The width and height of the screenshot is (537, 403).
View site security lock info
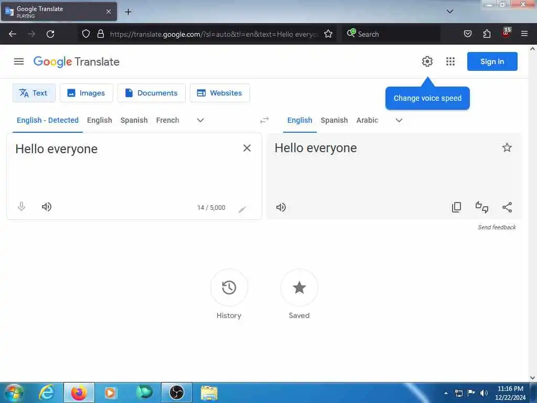point(100,34)
